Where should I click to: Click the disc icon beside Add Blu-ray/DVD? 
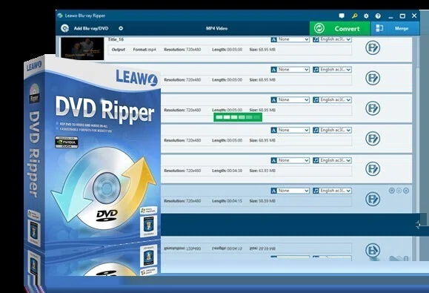(65, 28)
